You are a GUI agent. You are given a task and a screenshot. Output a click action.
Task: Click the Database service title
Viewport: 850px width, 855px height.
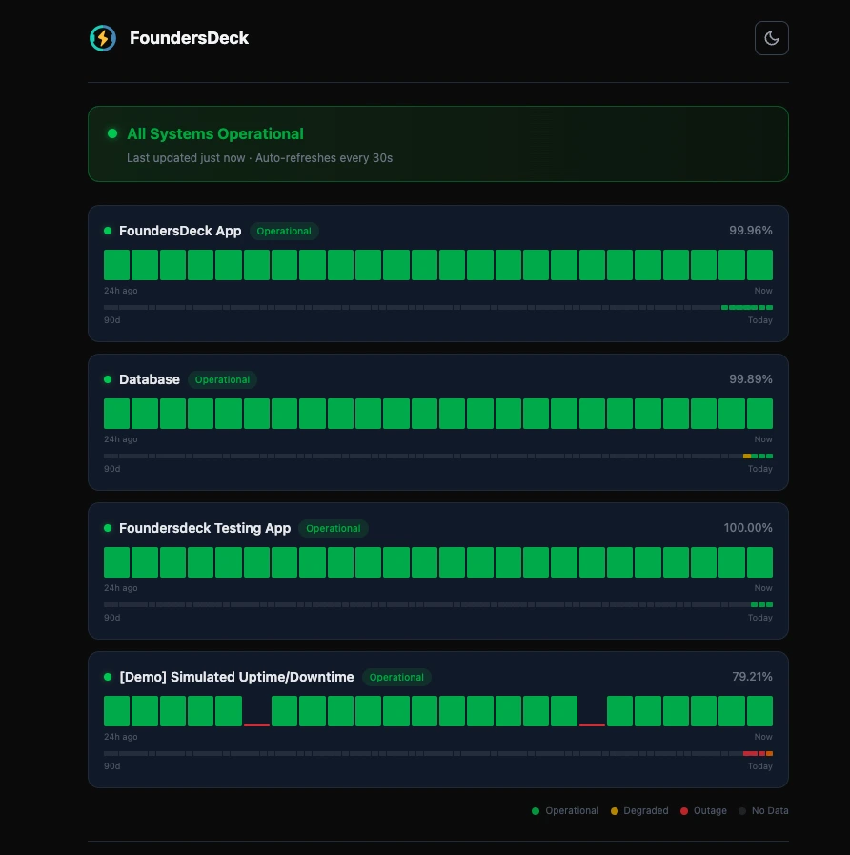click(149, 379)
